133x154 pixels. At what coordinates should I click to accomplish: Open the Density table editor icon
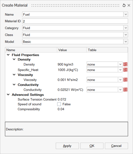[125, 65]
